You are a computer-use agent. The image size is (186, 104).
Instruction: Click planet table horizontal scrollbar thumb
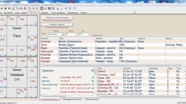pyautogui.click(x=112, y=65)
